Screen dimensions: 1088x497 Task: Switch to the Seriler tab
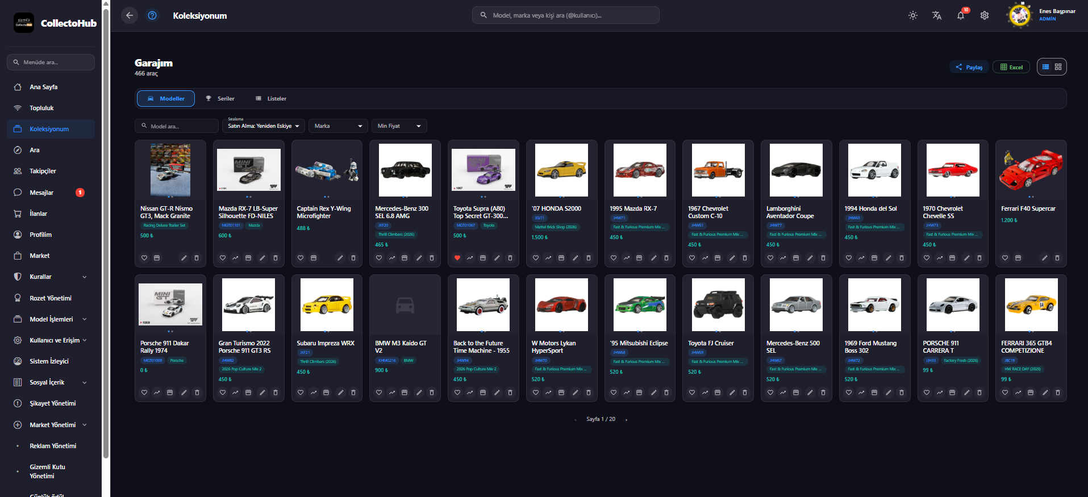[220, 98]
